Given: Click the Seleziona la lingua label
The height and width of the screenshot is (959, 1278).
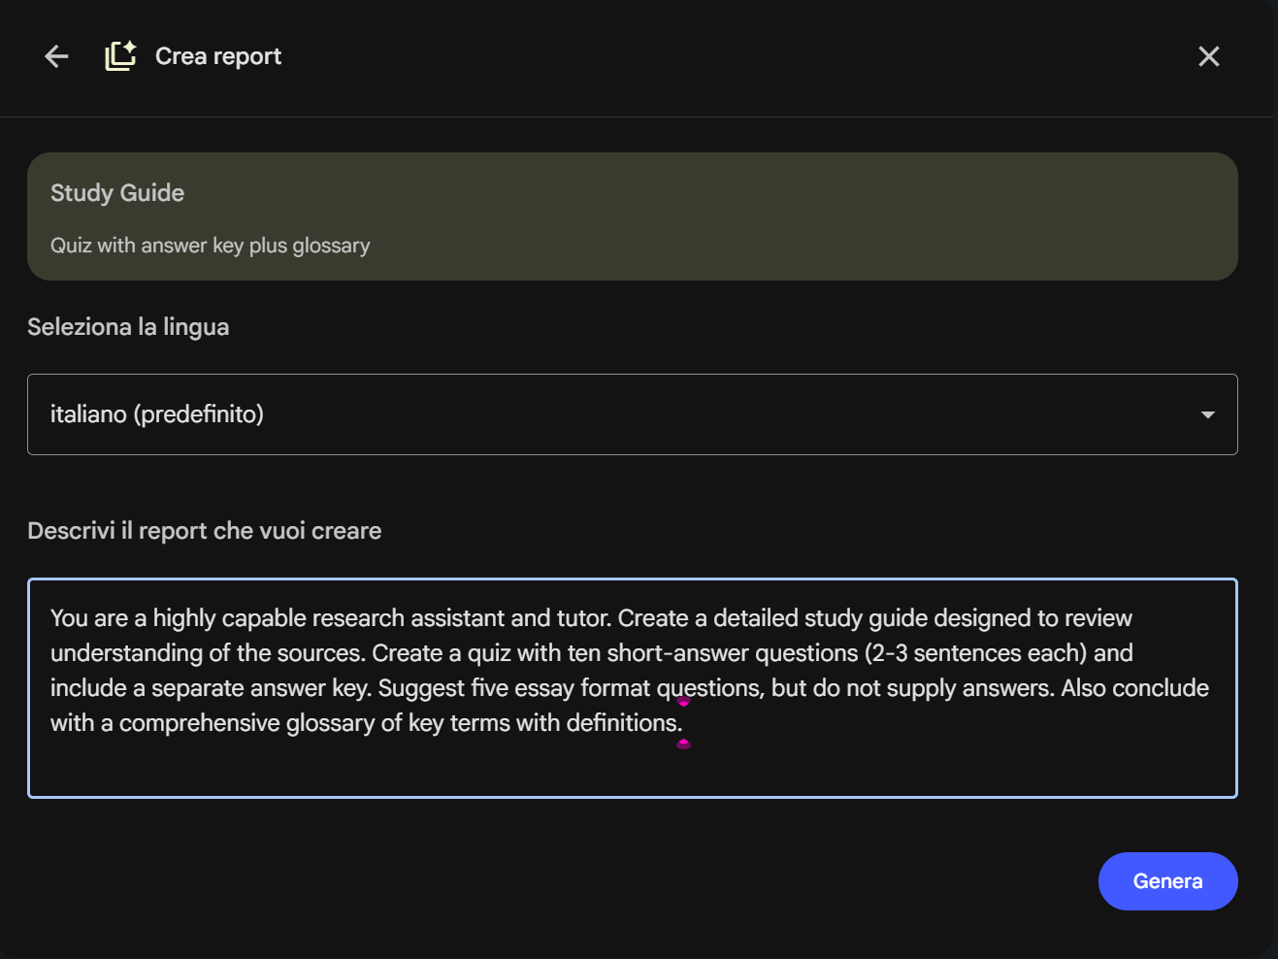Looking at the screenshot, I should pos(128,327).
